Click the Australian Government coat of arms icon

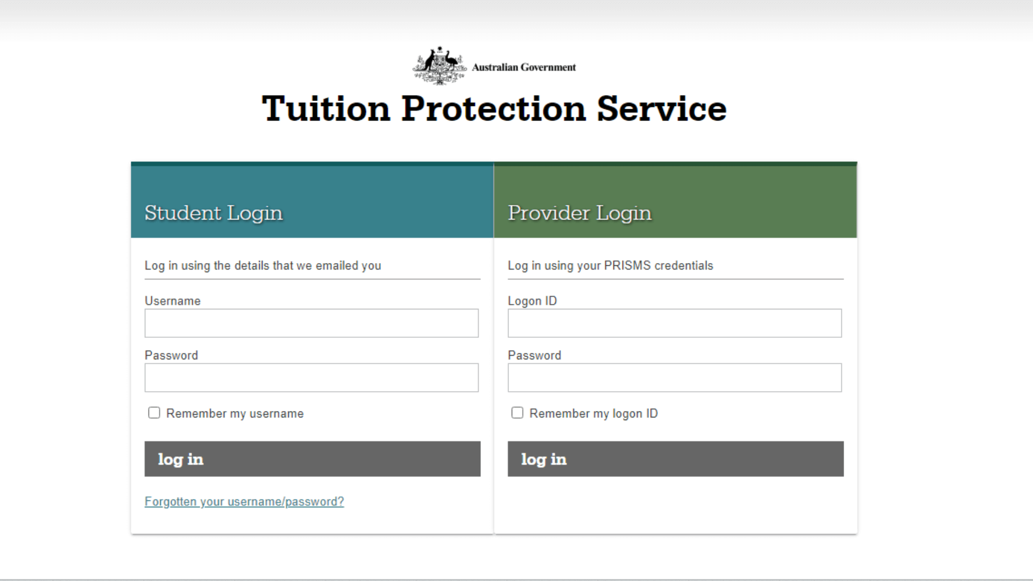[x=436, y=64]
